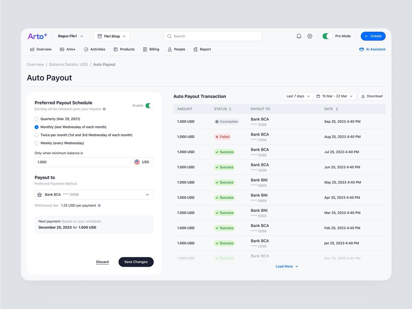Open the Fikri Shop dropdown
The height and width of the screenshot is (309, 412).
(112, 36)
